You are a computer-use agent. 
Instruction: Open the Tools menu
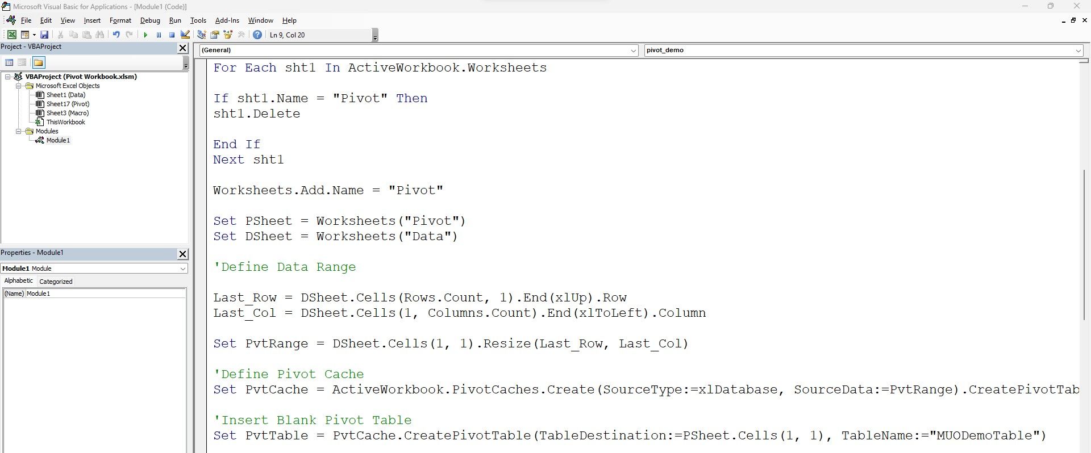198,20
